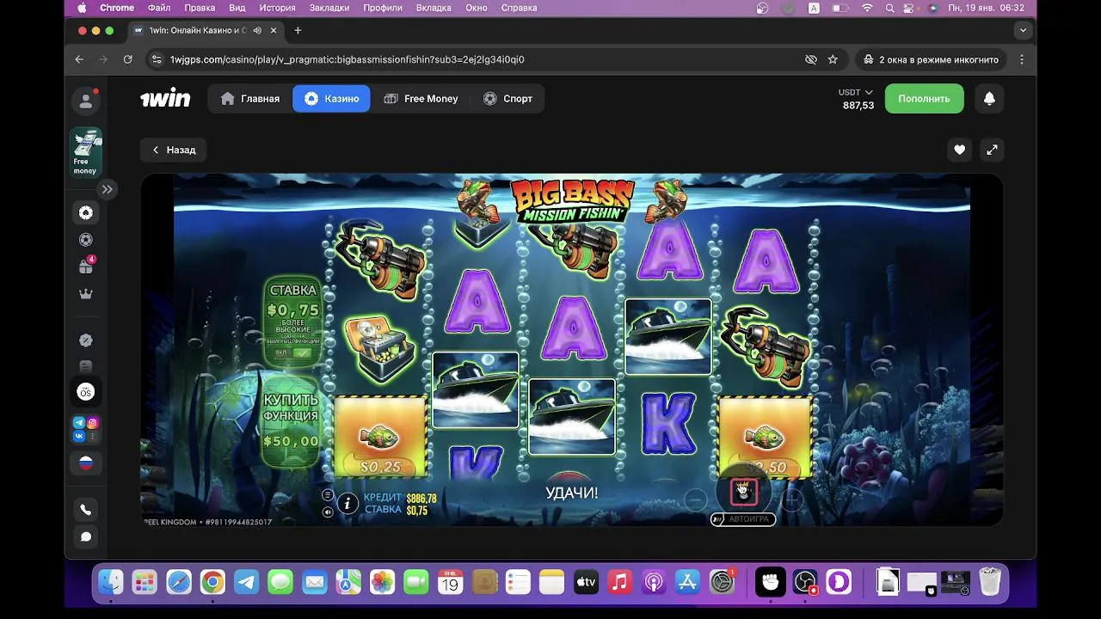Decrease the bet with minus button
The height and width of the screenshot is (619, 1101).
coord(695,499)
